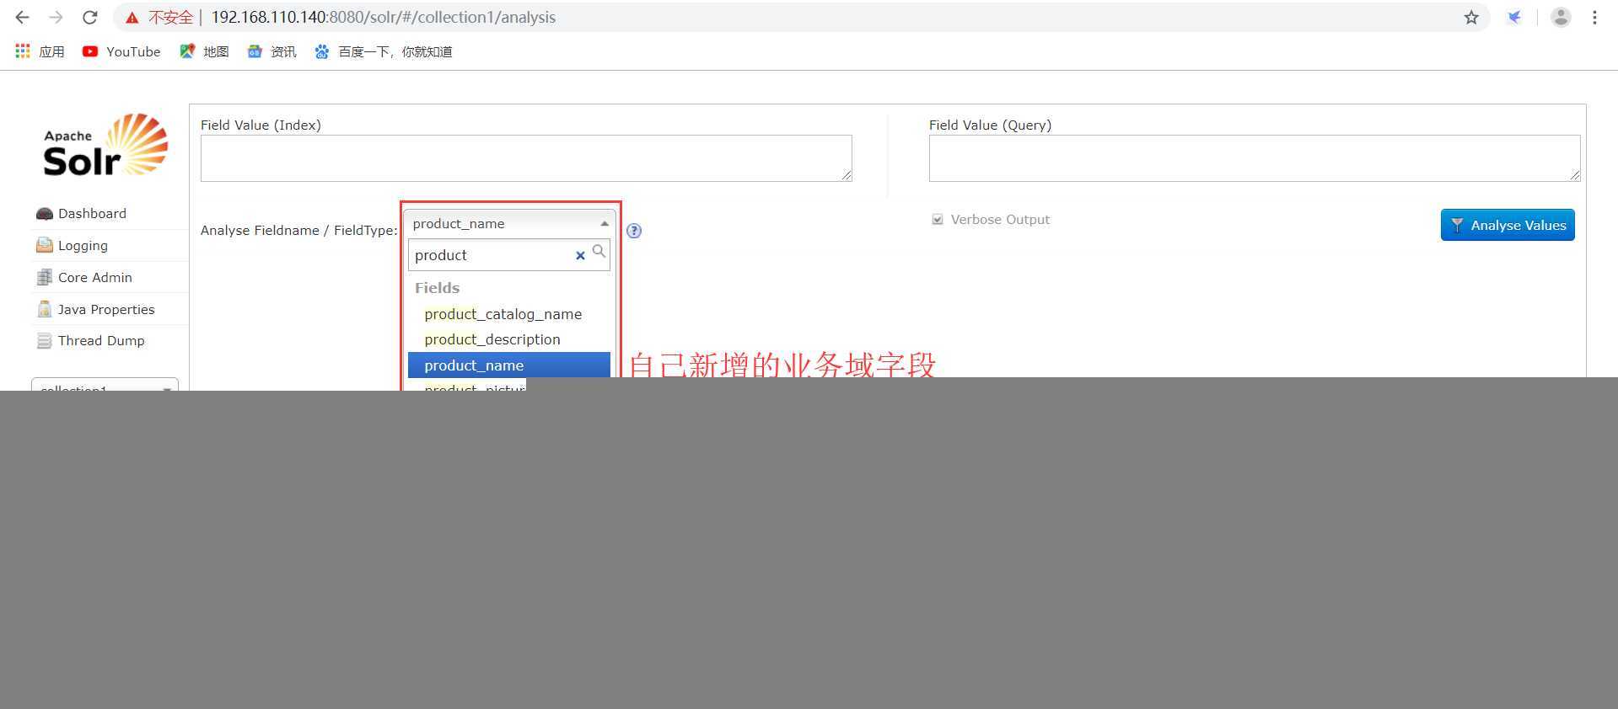Select product_catalog_name from the list
Viewport: 1618px width, 709px height.
pos(509,314)
